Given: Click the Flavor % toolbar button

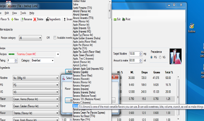Looking at the screenshot, I should pyautogui.click(x=5, y=19).
